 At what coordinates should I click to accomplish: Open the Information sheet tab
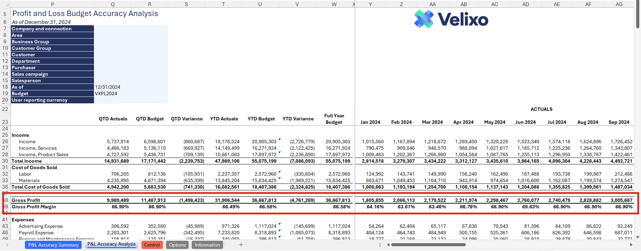click(207, 245)
